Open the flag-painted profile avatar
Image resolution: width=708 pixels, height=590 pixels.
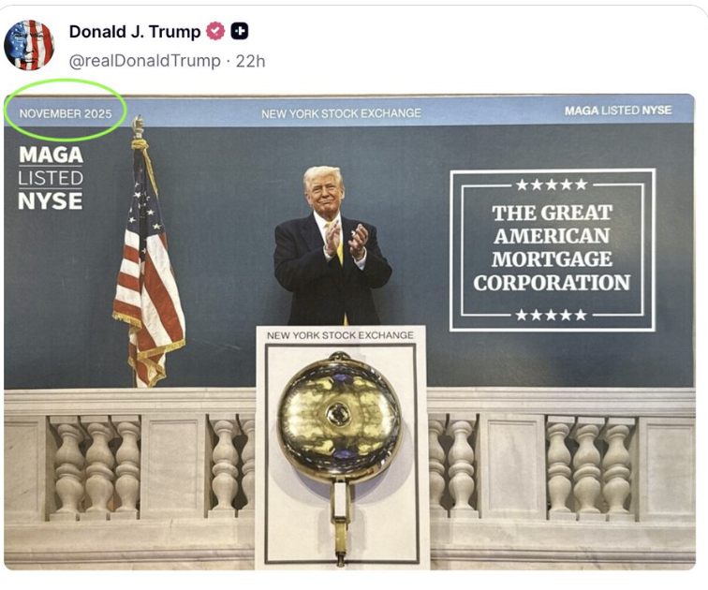pos(29,45)
